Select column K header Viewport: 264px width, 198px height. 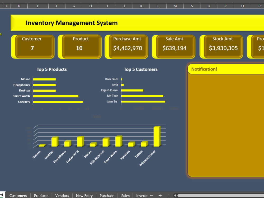click(x=141, y=6)
